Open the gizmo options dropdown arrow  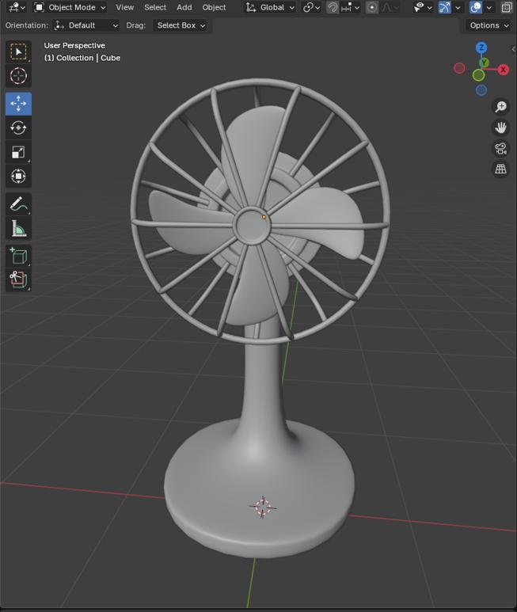pyautogui.click(x=458, y=7)
